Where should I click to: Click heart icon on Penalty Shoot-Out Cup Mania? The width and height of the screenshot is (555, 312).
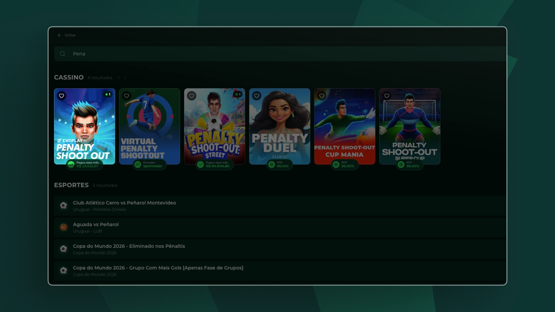pyautogui.click(x=322, y=96)
